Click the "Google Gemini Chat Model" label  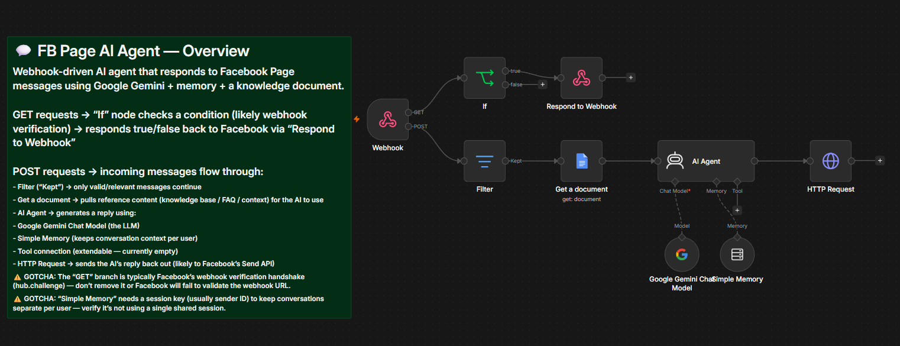(x=682, y=283)
